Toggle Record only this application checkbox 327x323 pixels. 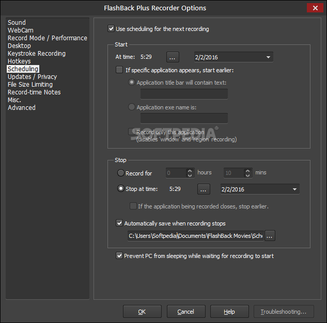[132, 132]
